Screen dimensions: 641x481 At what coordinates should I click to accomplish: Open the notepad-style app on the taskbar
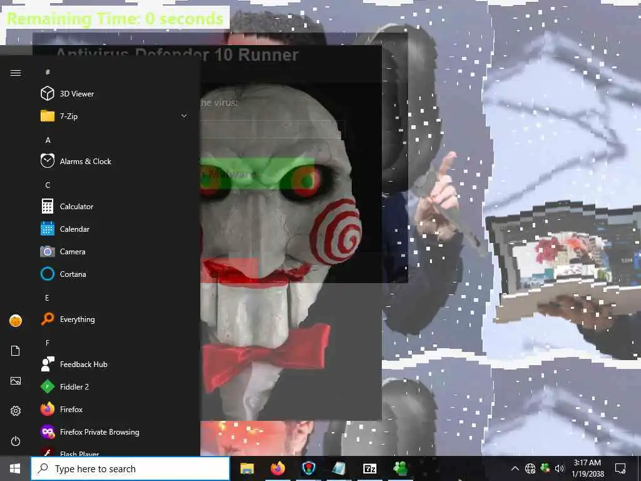[339, 468]
